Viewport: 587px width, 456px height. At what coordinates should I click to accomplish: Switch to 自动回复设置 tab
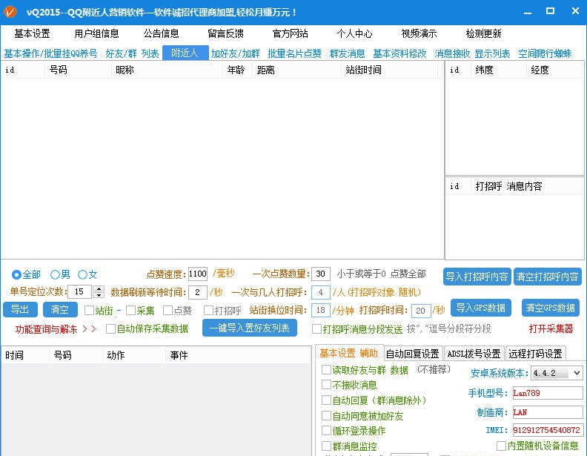pos(413,354)
